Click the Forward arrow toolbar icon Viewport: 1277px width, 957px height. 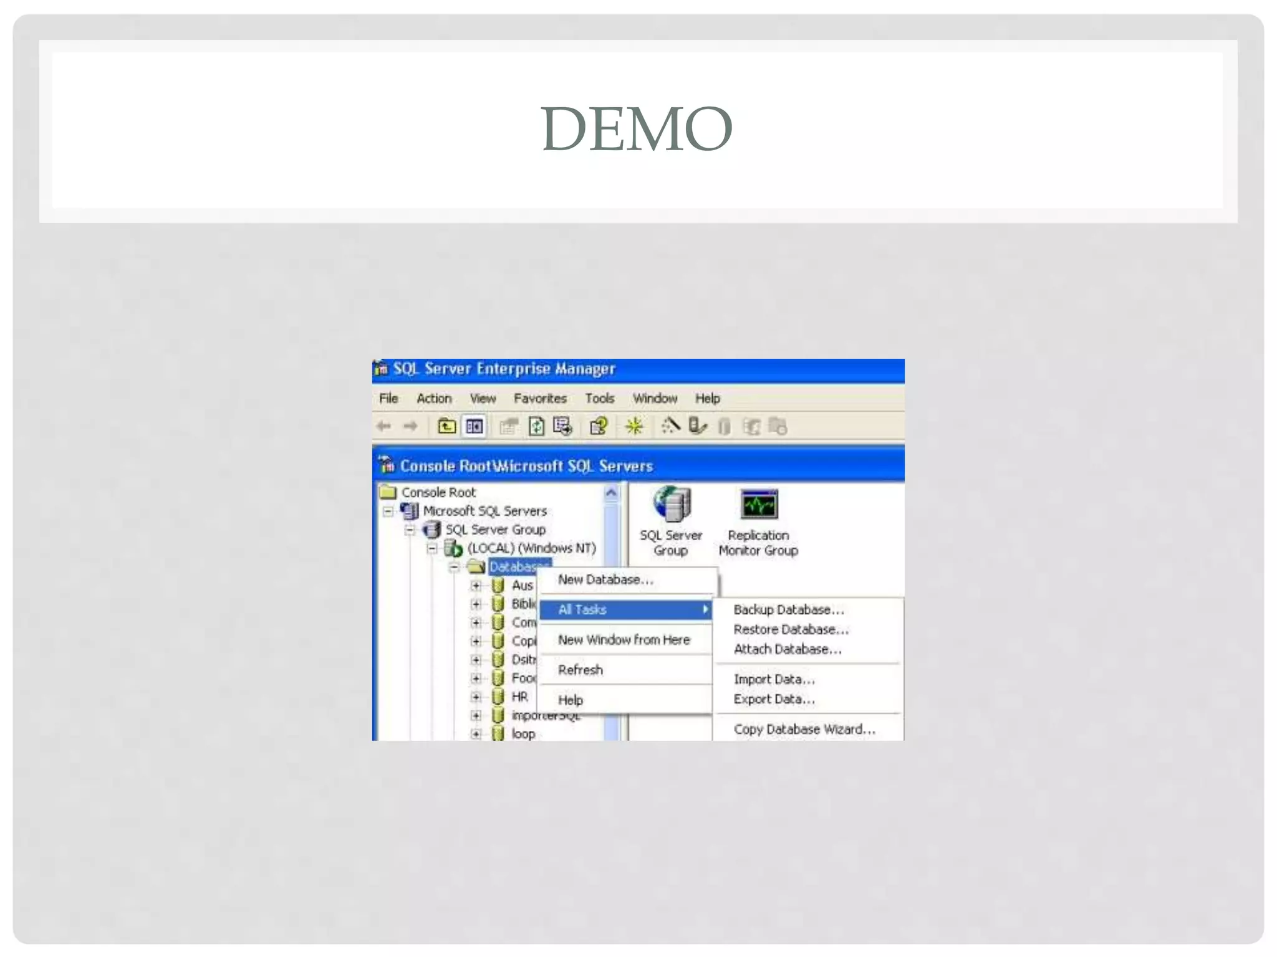click(x=410, y=426)
